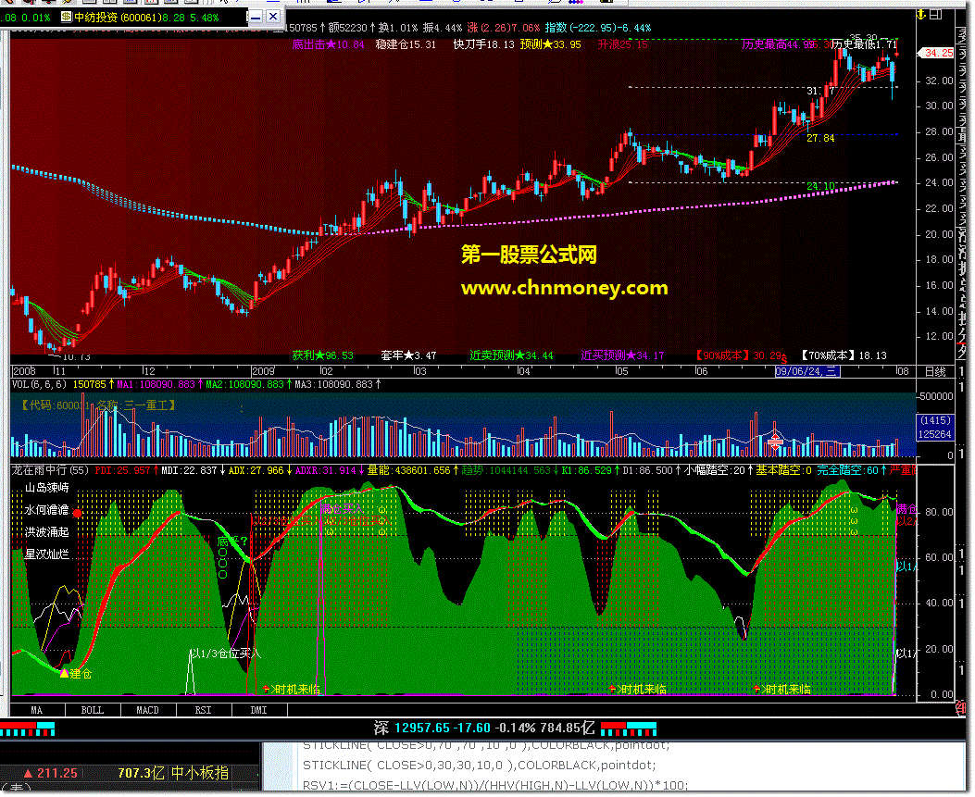Click the red-cyan bar on status bar left
The image size is (975, 797).
(x=28, y=729)
